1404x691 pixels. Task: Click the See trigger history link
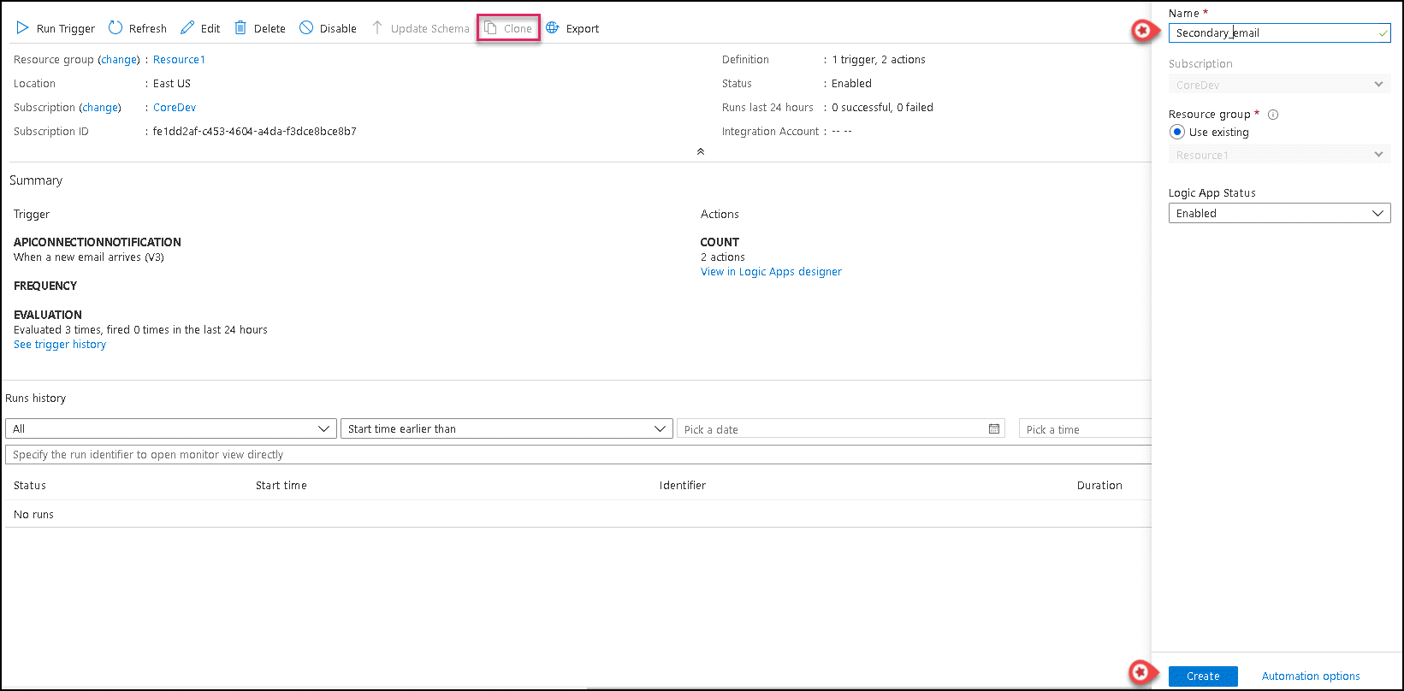pos(60,345)
